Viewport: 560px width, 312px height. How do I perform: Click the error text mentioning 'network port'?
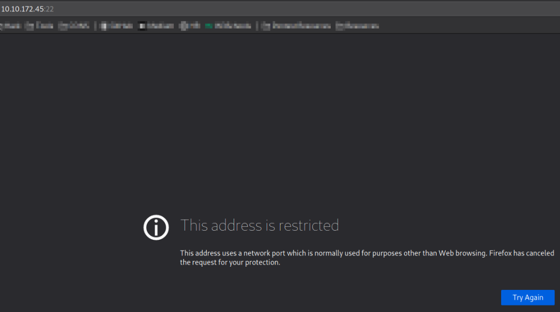(x=367, y=258)
